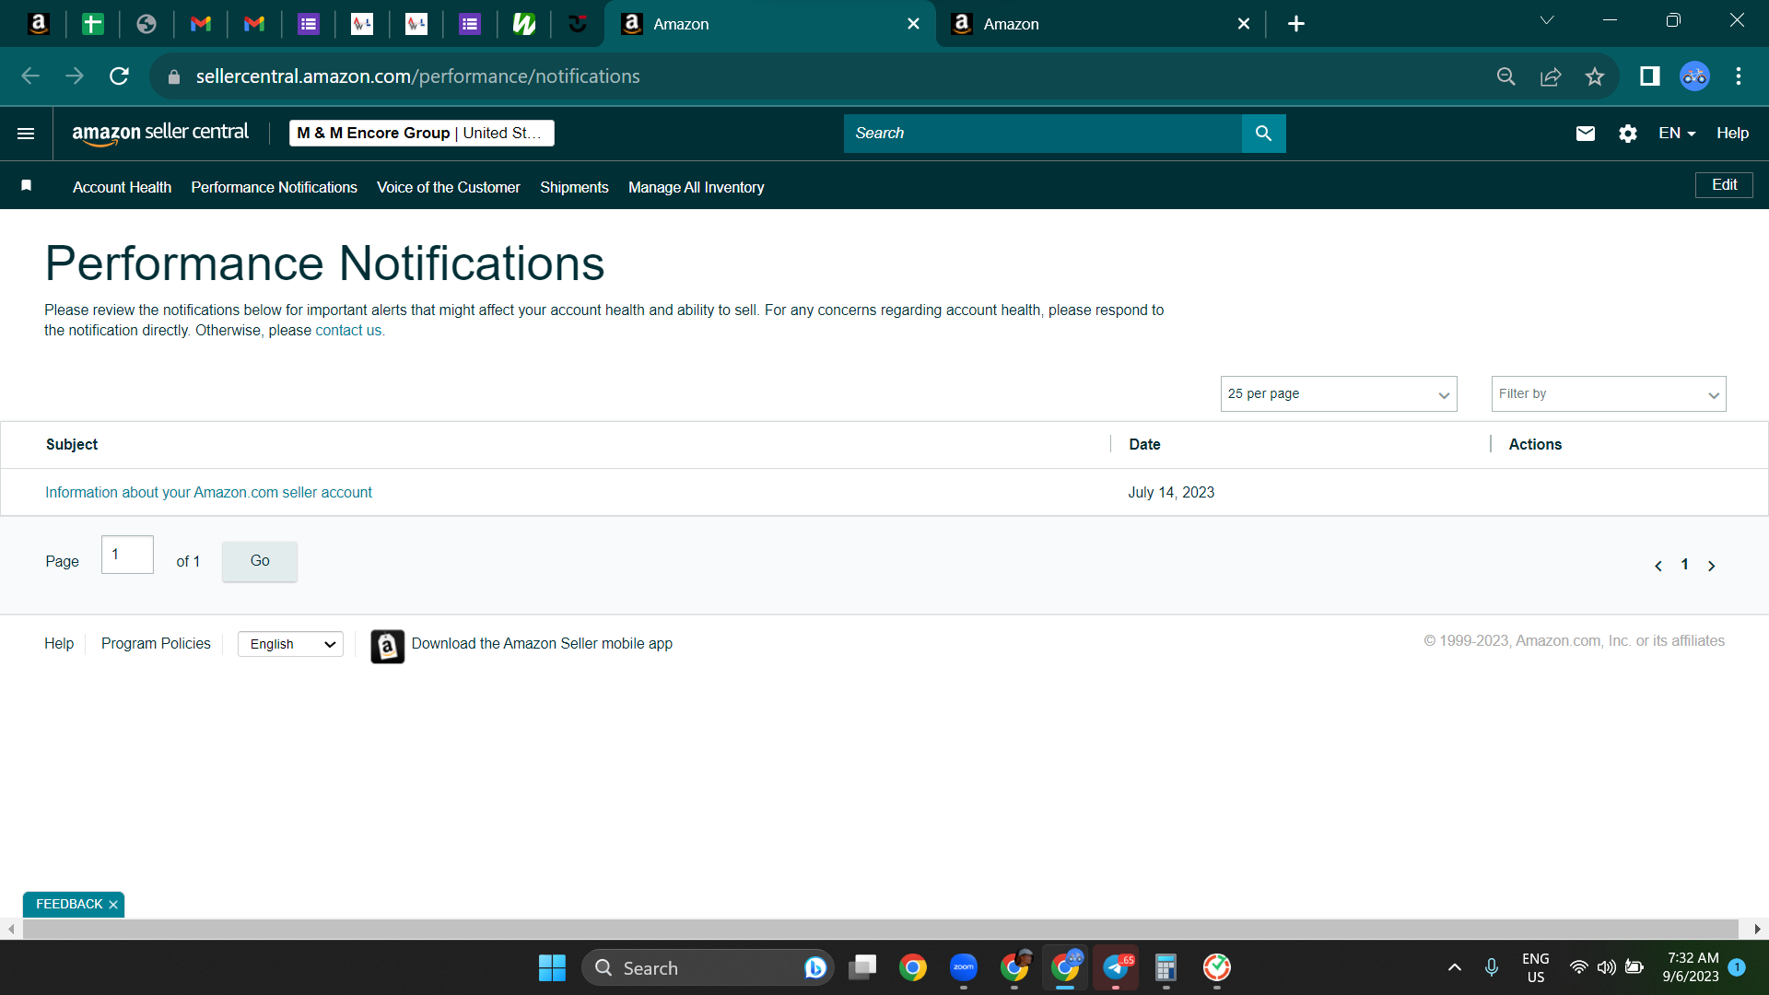
Task: Expand the 25 per page dropdown
Action: 1339,394
